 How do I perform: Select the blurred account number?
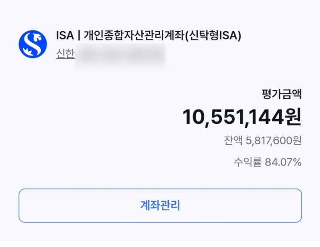pos(120,55)
